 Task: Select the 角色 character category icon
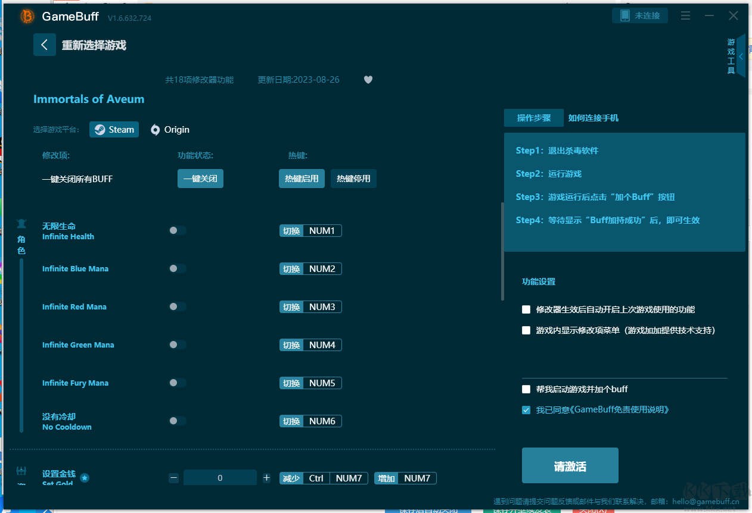point(21,224)
